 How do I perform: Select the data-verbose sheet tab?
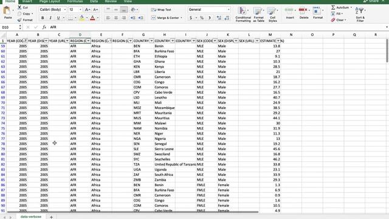[x=31, y=217]
